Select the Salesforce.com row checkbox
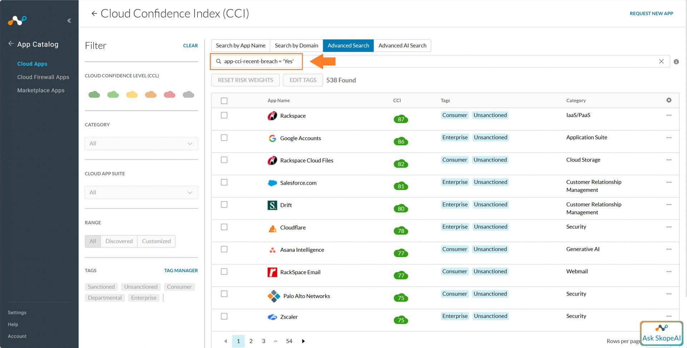 (224, 182)
